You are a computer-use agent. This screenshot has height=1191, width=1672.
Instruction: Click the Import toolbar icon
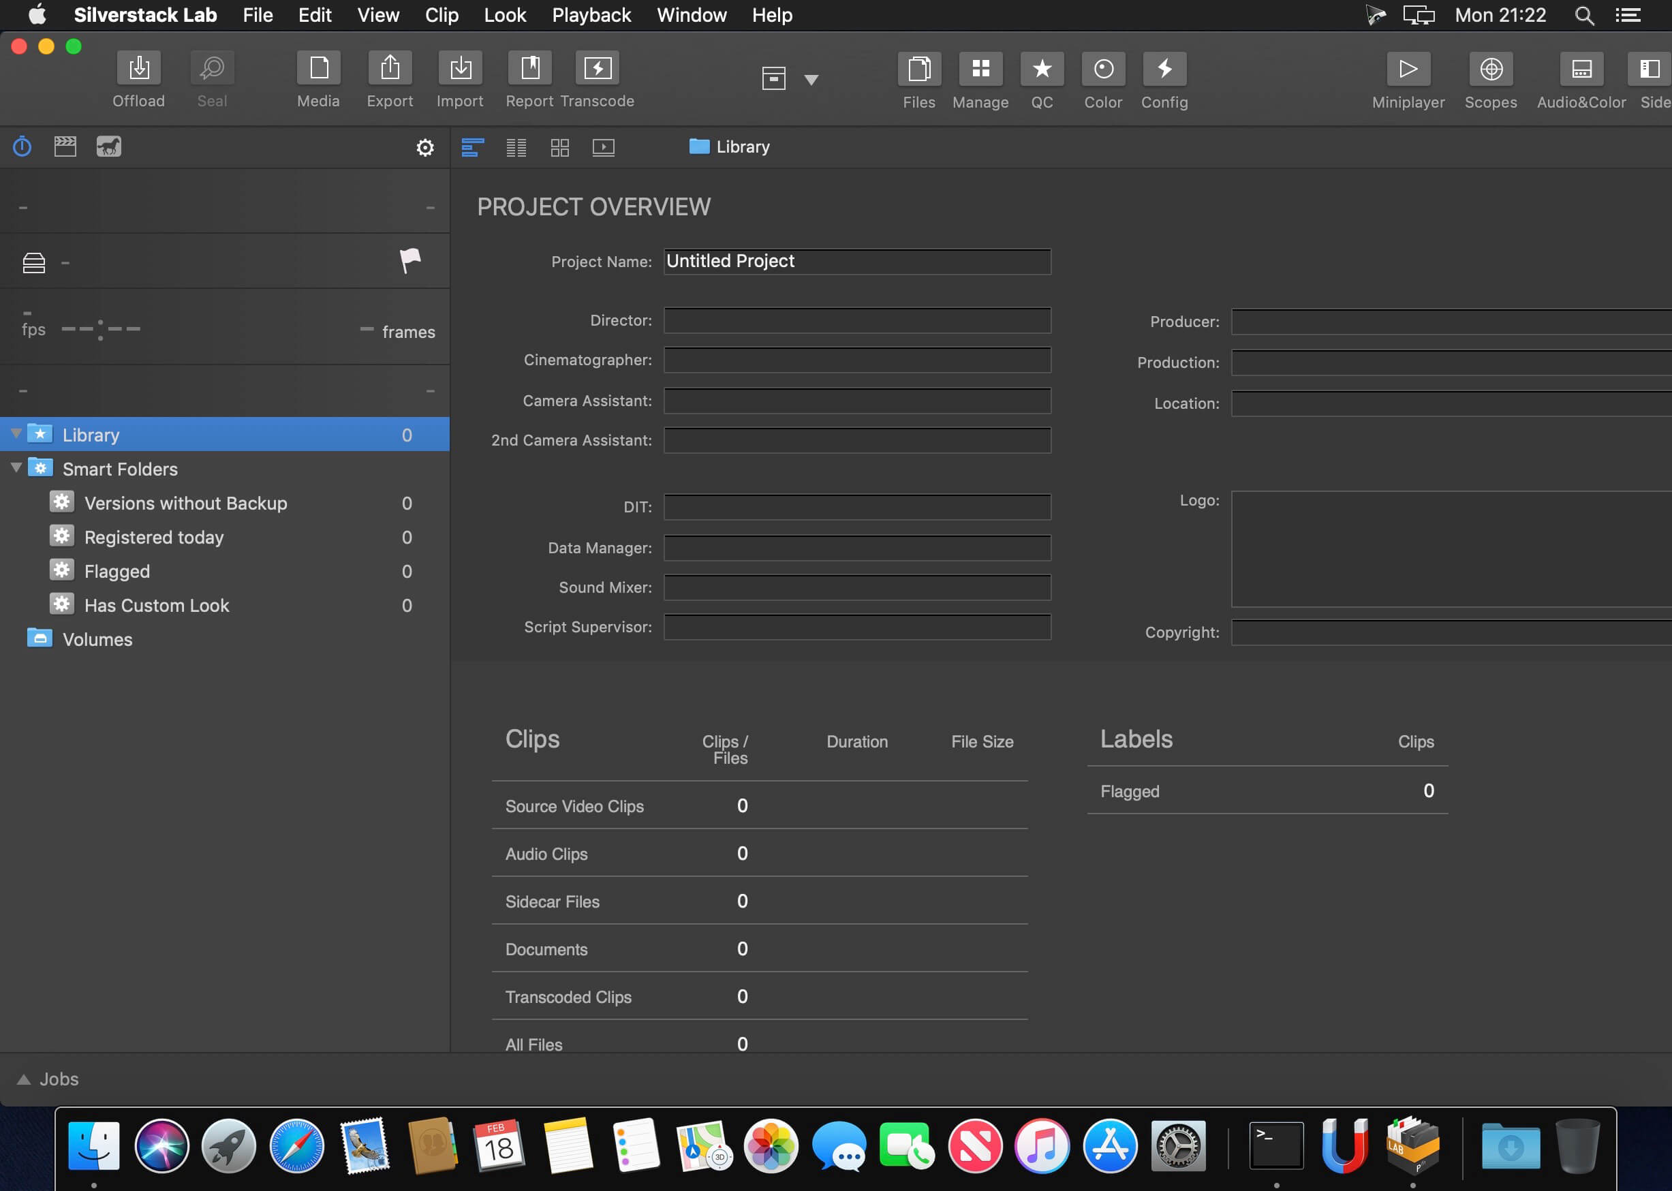click(460, 68)
